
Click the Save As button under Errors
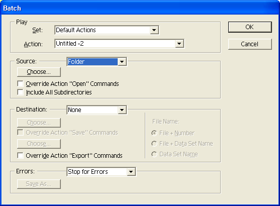[x=39, y=184]
